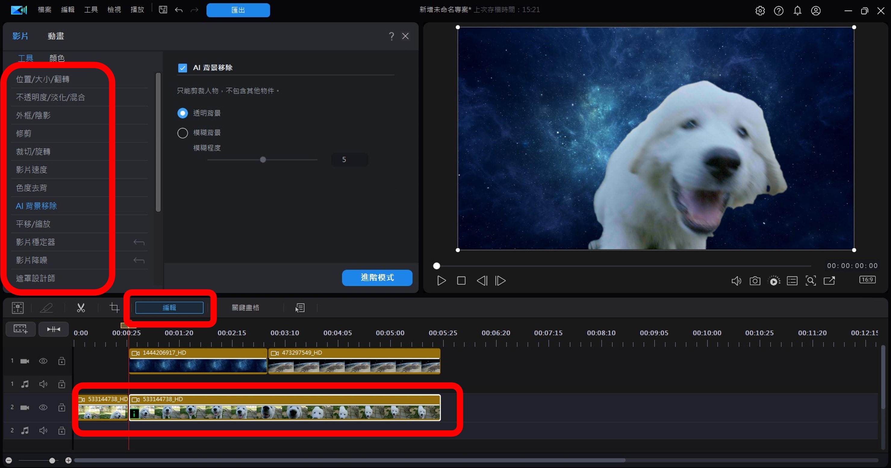891x468 pixels.
Task: Open the notifications bell
Action: [797, 11]
